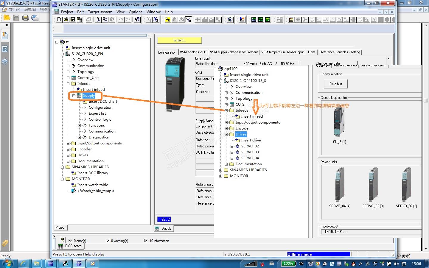
Task: Open the Options menu
Action: point(136,12)
